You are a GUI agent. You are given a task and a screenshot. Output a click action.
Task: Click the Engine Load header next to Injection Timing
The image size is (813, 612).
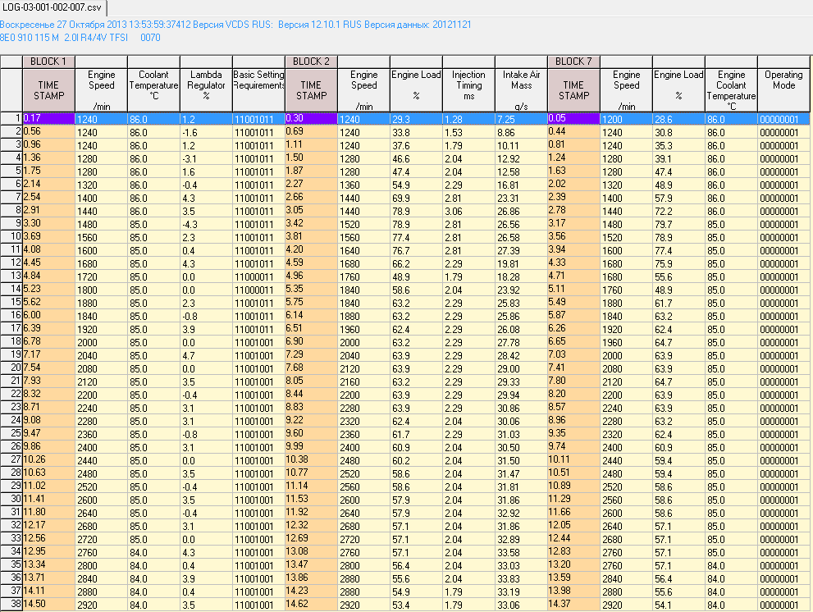pyautogui.click(x=416, y=90)
